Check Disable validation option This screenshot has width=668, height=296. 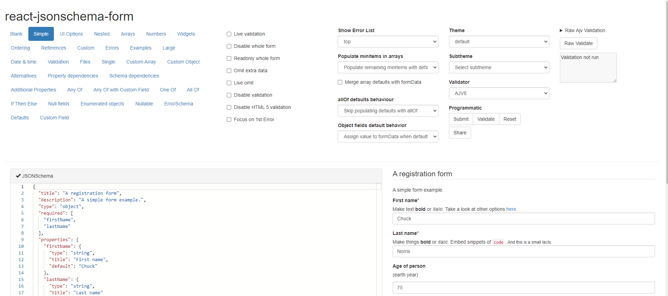[229, 95]
